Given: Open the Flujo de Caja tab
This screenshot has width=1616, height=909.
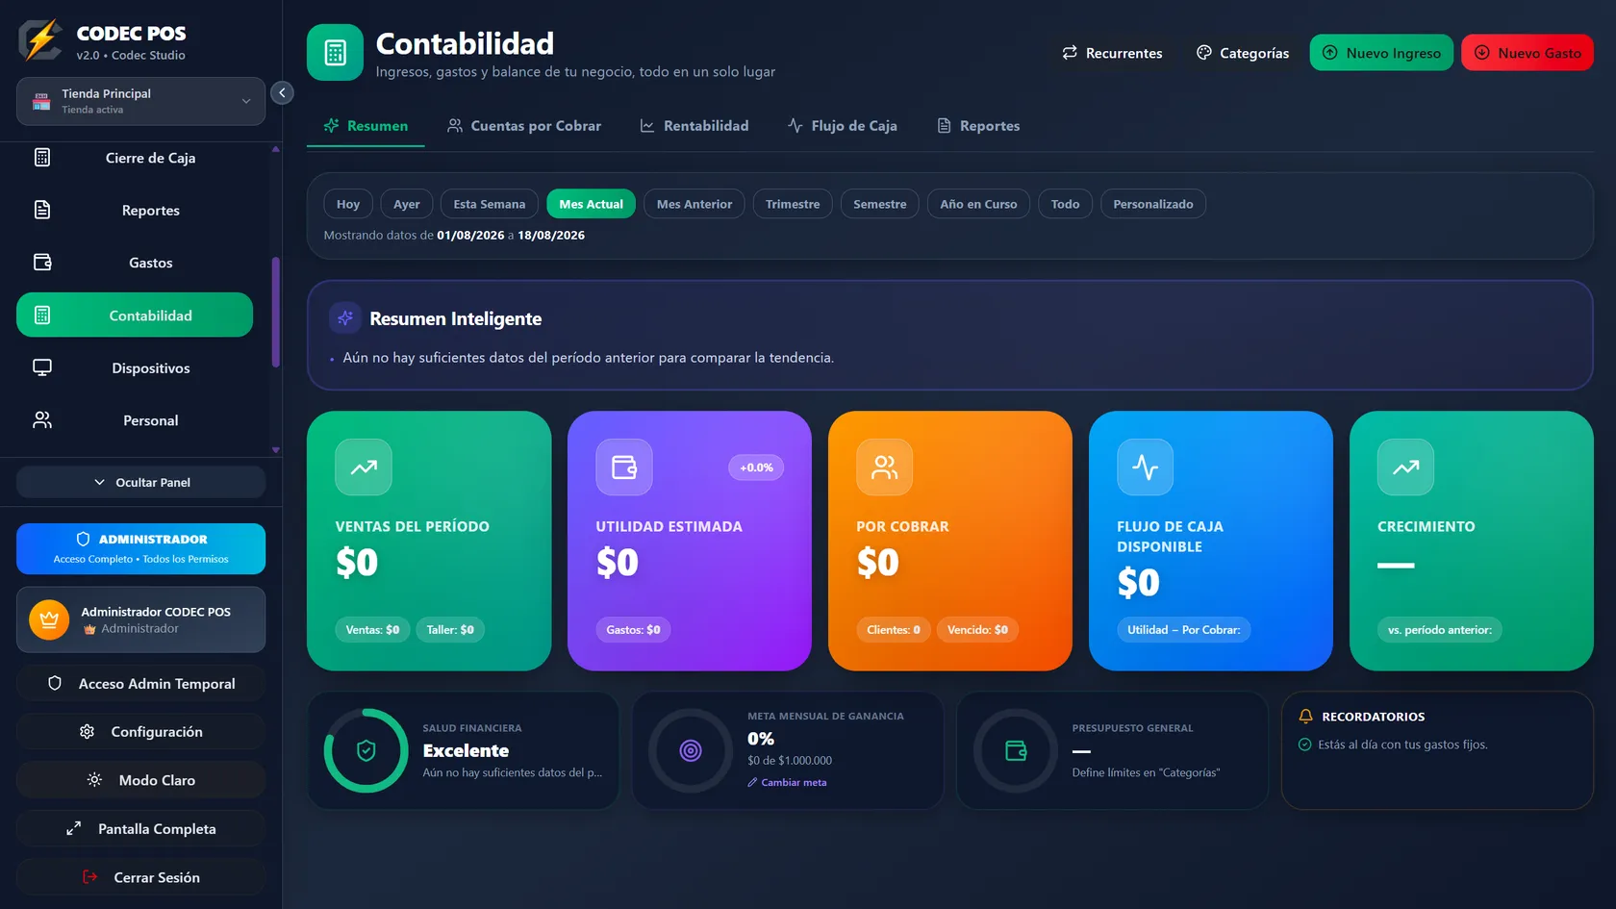Looking at the screenshot, I should [843, 126].
